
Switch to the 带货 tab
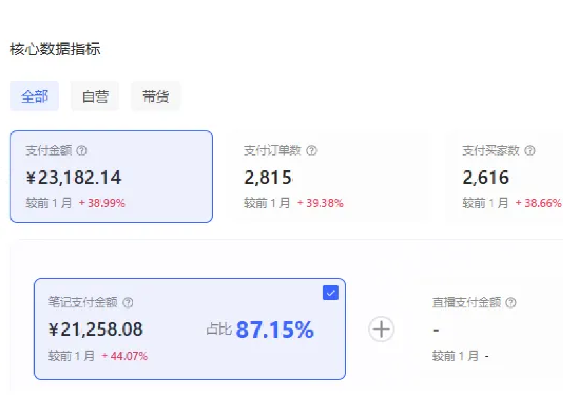[x=155, y=96]
